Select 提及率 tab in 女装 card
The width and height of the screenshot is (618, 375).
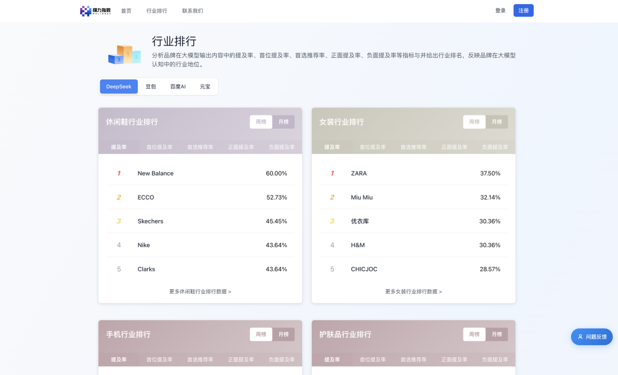point(332,147)
